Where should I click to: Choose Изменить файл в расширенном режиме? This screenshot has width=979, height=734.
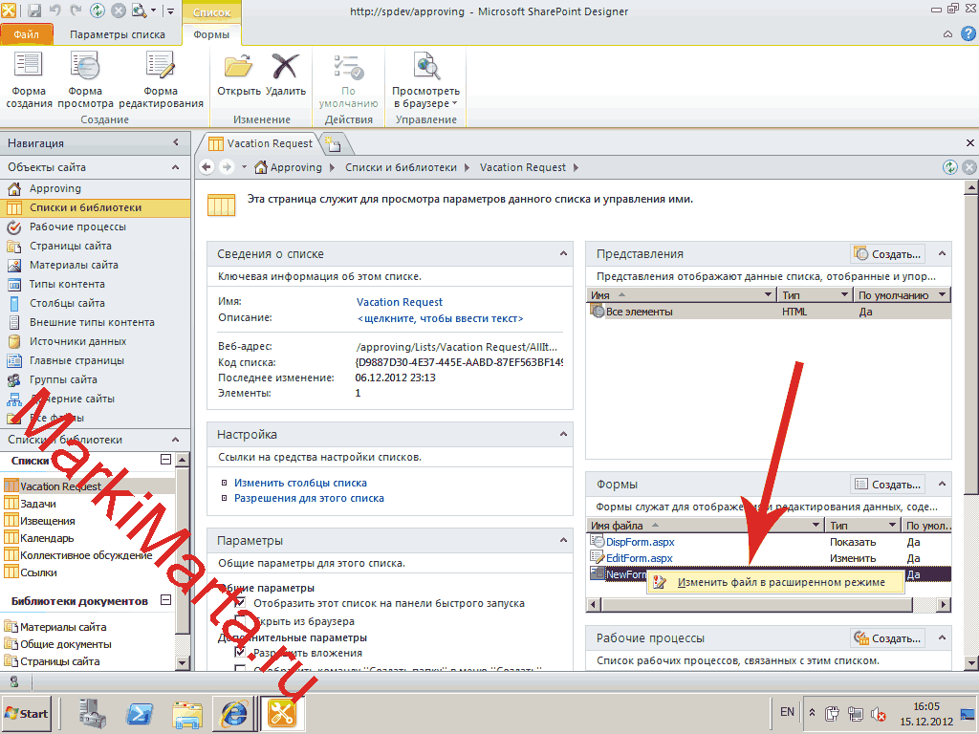pyautogui.click(x=780, y=581)
